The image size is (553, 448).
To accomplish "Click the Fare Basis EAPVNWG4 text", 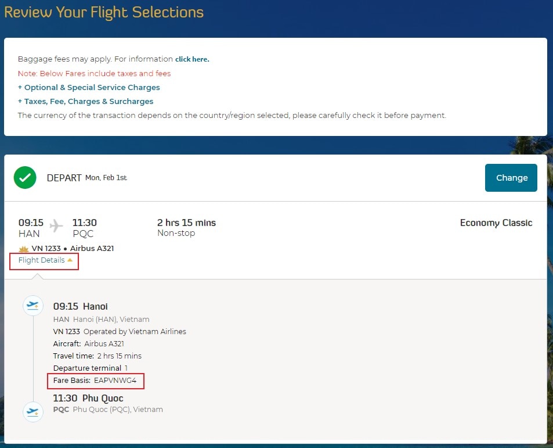I will click(95, 381).
